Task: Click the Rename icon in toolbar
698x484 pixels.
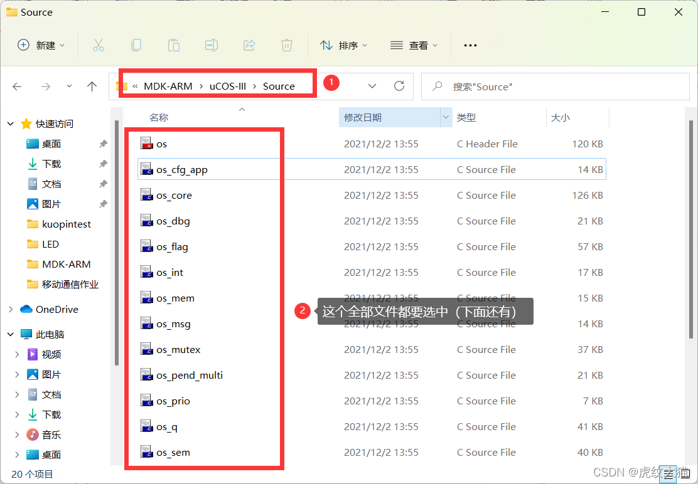Action: (x=212, y=45)
